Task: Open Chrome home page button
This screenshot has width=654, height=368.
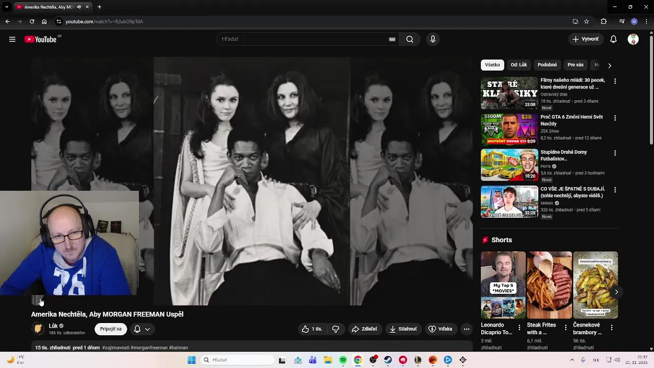Action: click(x=44, y=21)
